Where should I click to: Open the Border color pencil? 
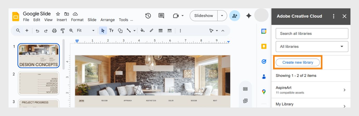[151, 31]
